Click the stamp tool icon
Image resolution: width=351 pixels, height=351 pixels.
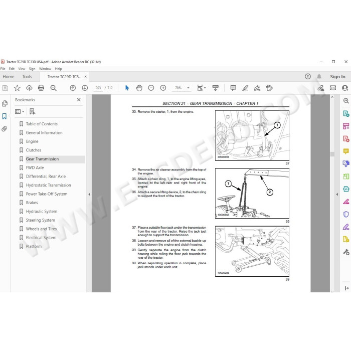pos(269,88)
